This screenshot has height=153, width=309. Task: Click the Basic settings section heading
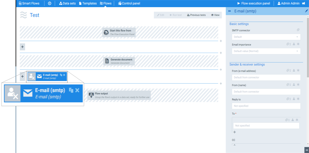pyautogui.click(x=239, y=24)
